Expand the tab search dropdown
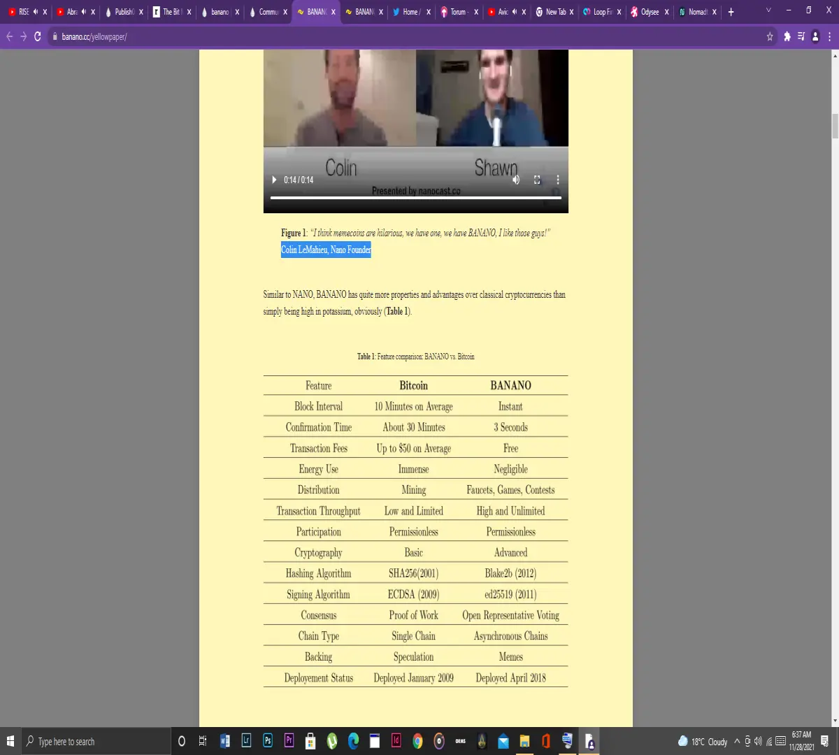This screenshot has height=755, width=839. [x=768, y=10]
